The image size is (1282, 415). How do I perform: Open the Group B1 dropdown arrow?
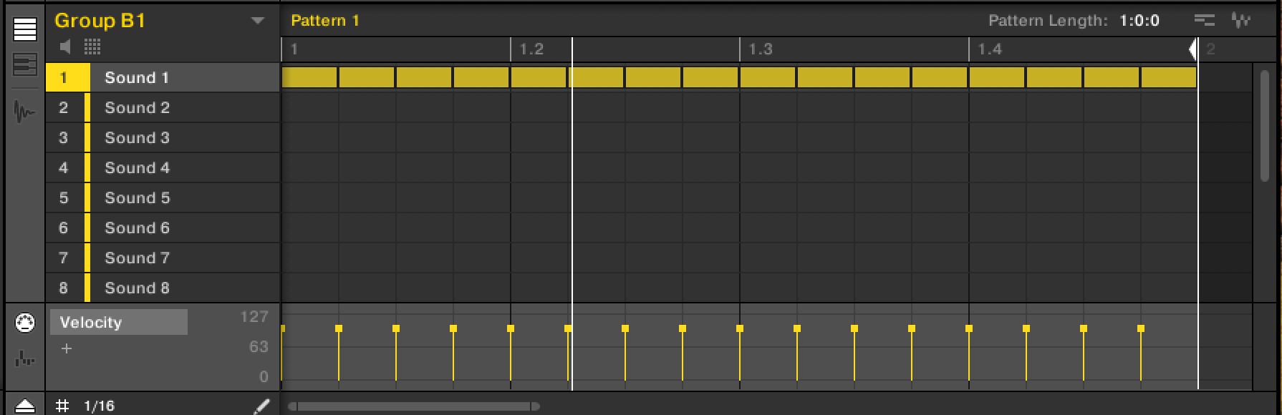pyautogui.click(x=258, y=21)
